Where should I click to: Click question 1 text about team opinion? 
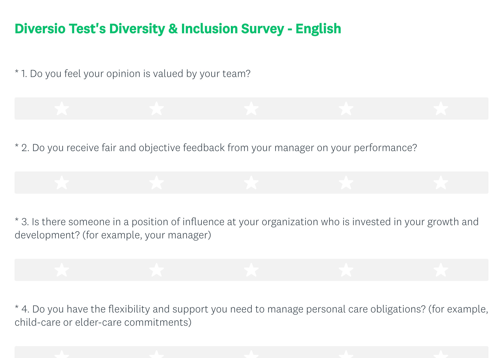click(132, 74)
